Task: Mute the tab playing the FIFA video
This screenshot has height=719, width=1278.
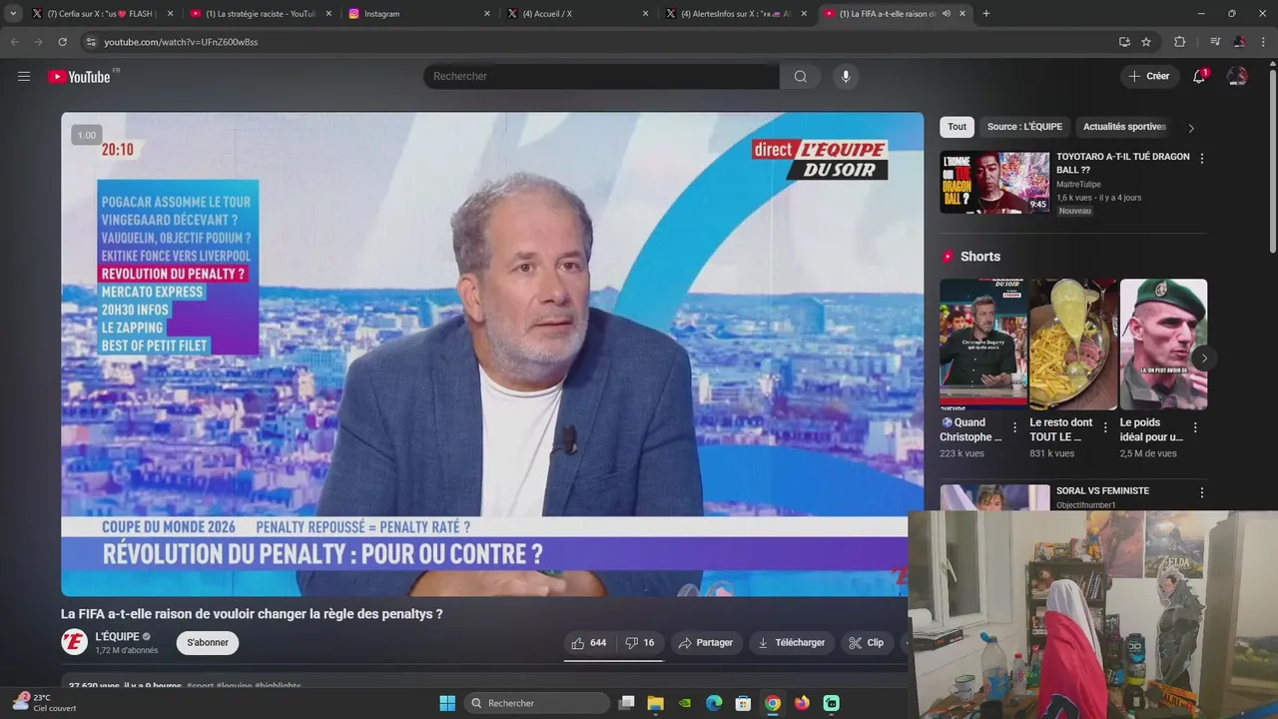Action: coord(946,14)
